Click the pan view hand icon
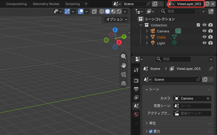Image resolution: width=217 pixels, height=135 pixels. pyautogui.click(x=124, y=65)
